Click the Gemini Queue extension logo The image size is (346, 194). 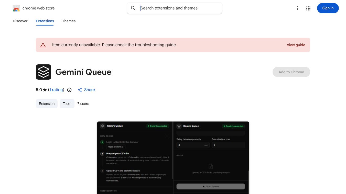tap(44, 72)
